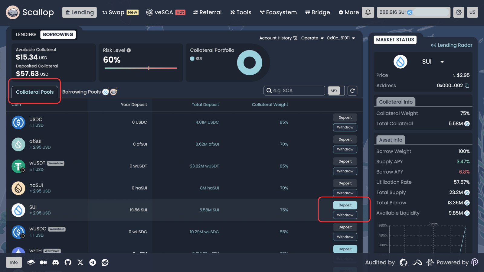Expand the Operate dropdown
The width and height of the screenshot is (484, 272).
(x=312, y=38)
